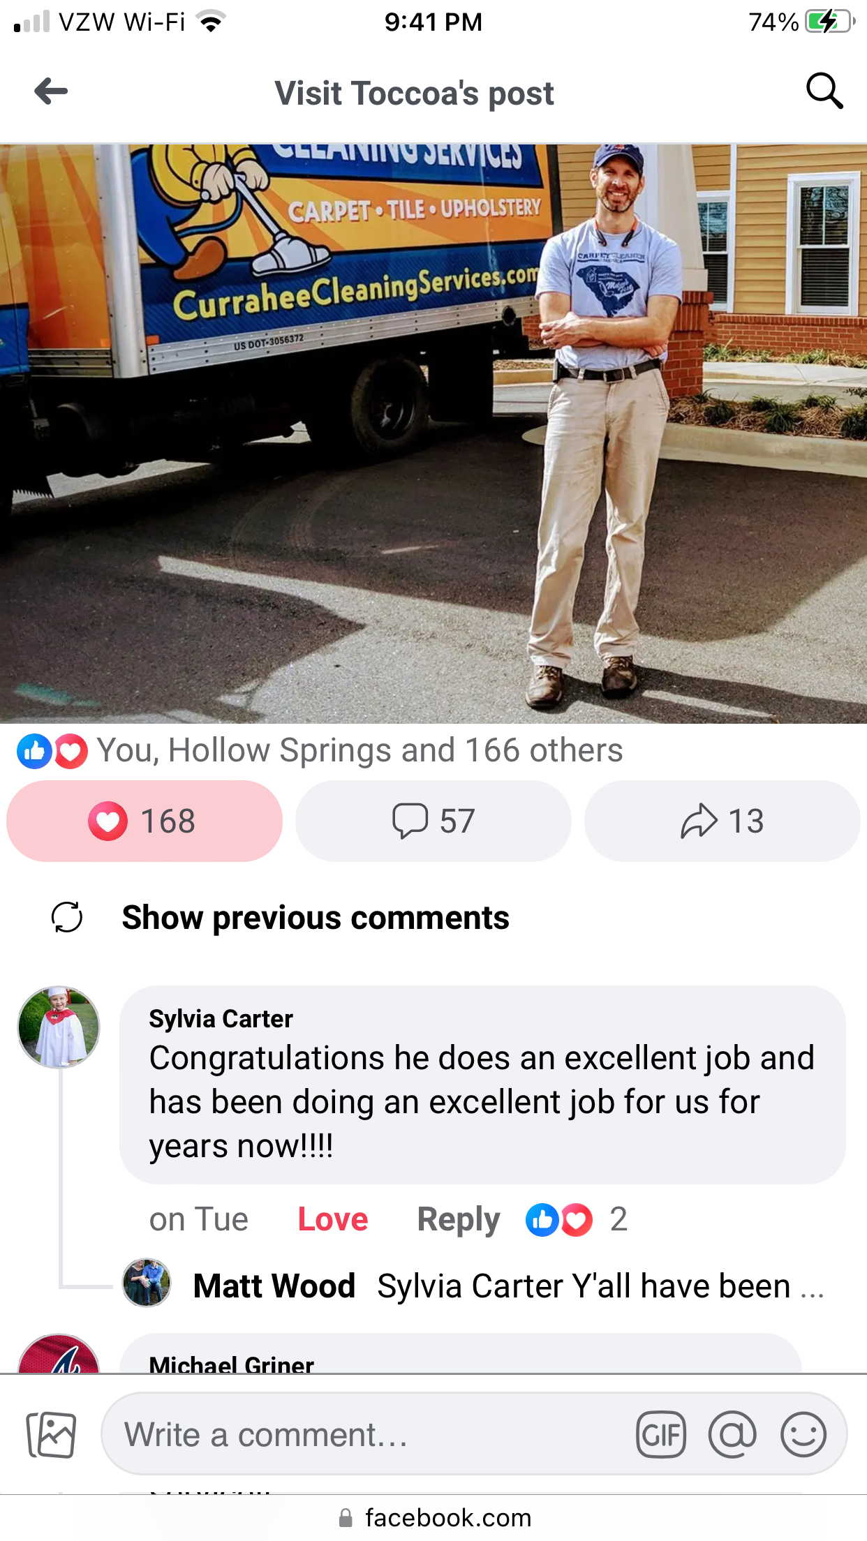The image size is (867, 1541).
Task: Open the Currahee Cleaning Services truck photo
Action: [x=433, y=433]
